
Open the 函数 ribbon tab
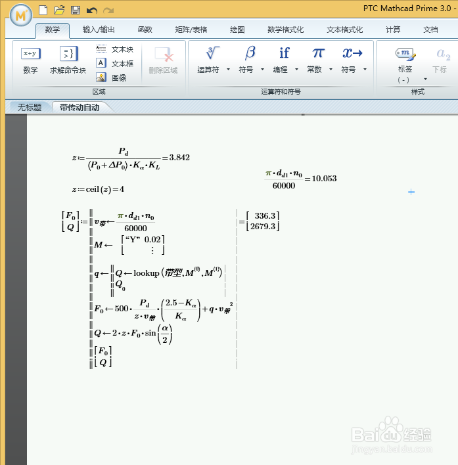[x=145, y=30]
